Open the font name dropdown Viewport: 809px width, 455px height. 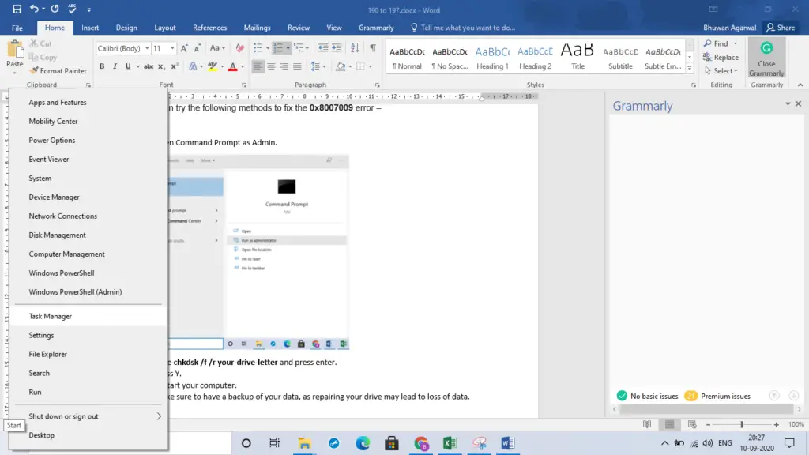[x=147, y=48]
